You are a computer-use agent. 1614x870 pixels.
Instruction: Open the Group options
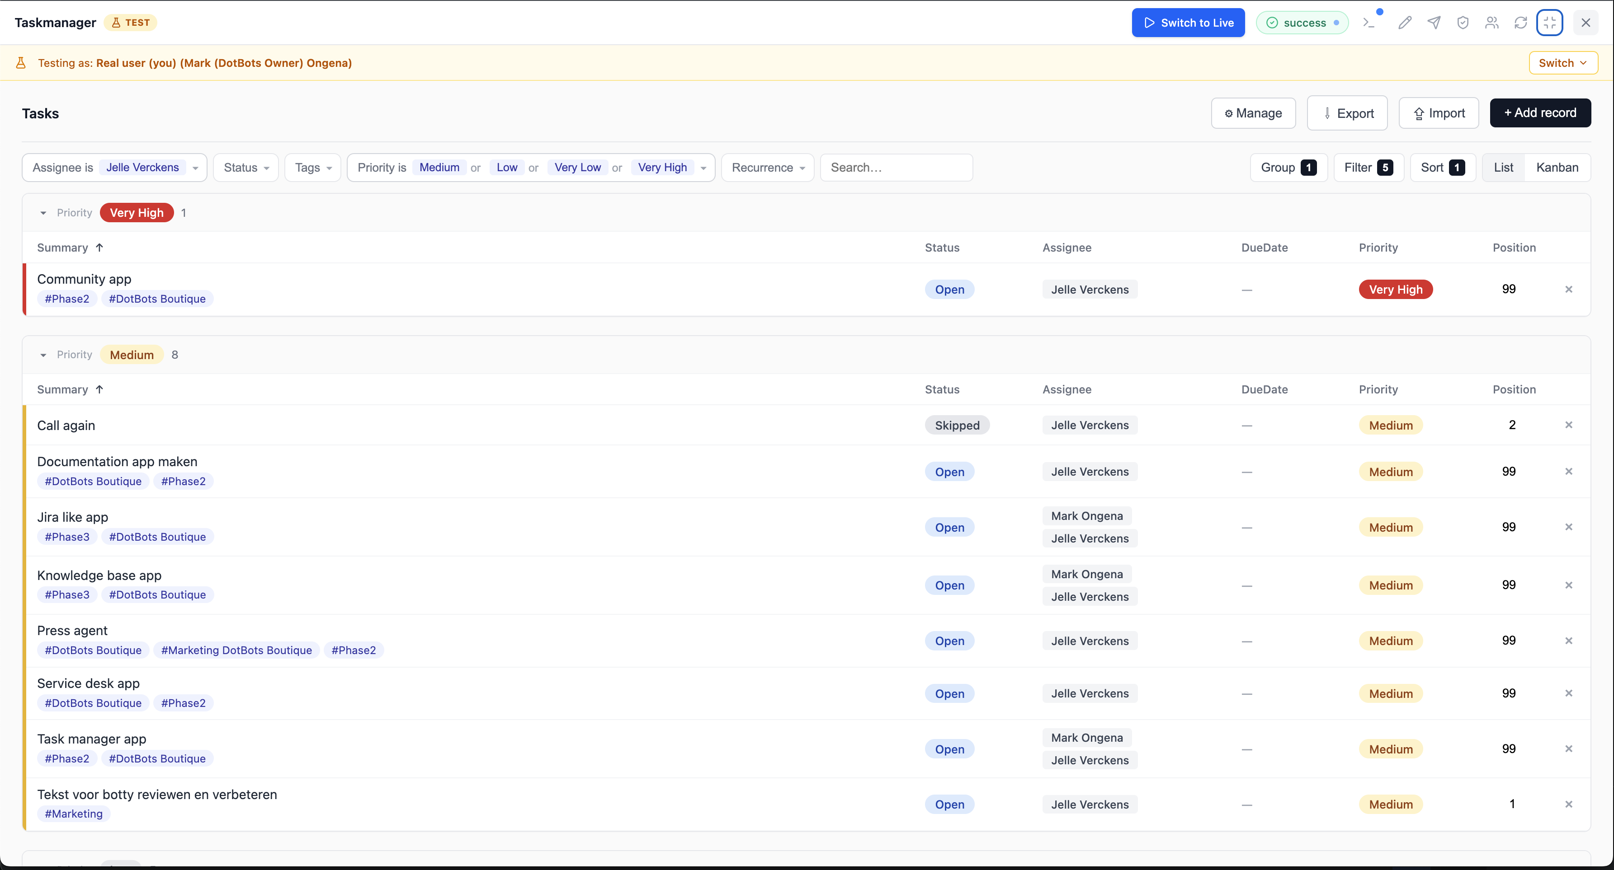pos(1288,167)
